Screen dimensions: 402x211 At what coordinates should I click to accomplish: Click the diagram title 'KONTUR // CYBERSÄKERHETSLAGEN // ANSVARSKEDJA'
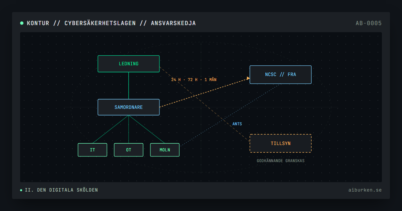[111, 23]
